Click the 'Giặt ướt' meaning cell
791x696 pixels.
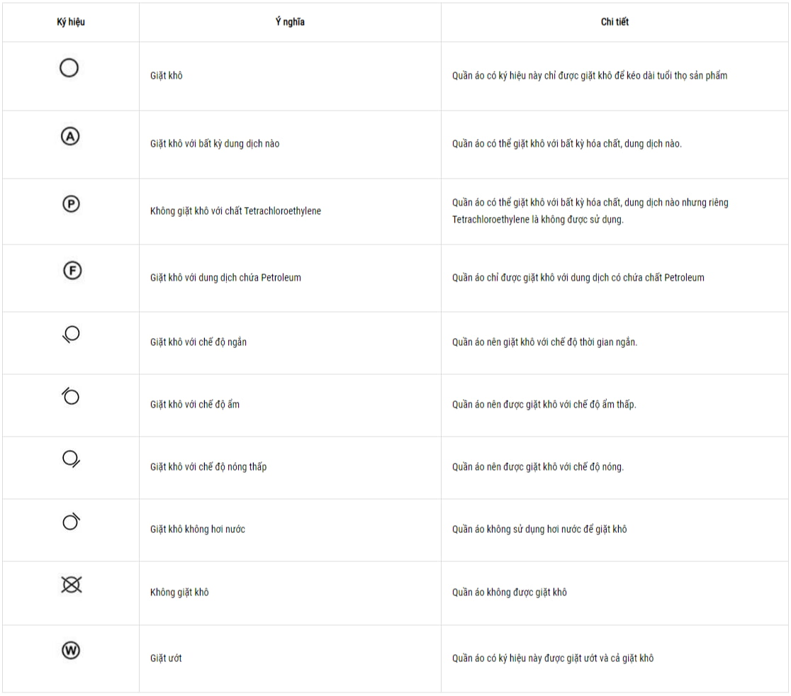[166, 658]
